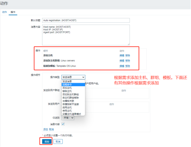The width and height of the screenshot is (191, 147).
Task: Remove the 添加主机 operation
Action: tap(128, 56)
